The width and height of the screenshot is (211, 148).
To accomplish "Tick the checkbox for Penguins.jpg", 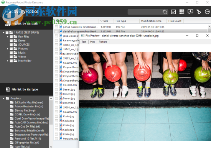I will tap(56, 138).
